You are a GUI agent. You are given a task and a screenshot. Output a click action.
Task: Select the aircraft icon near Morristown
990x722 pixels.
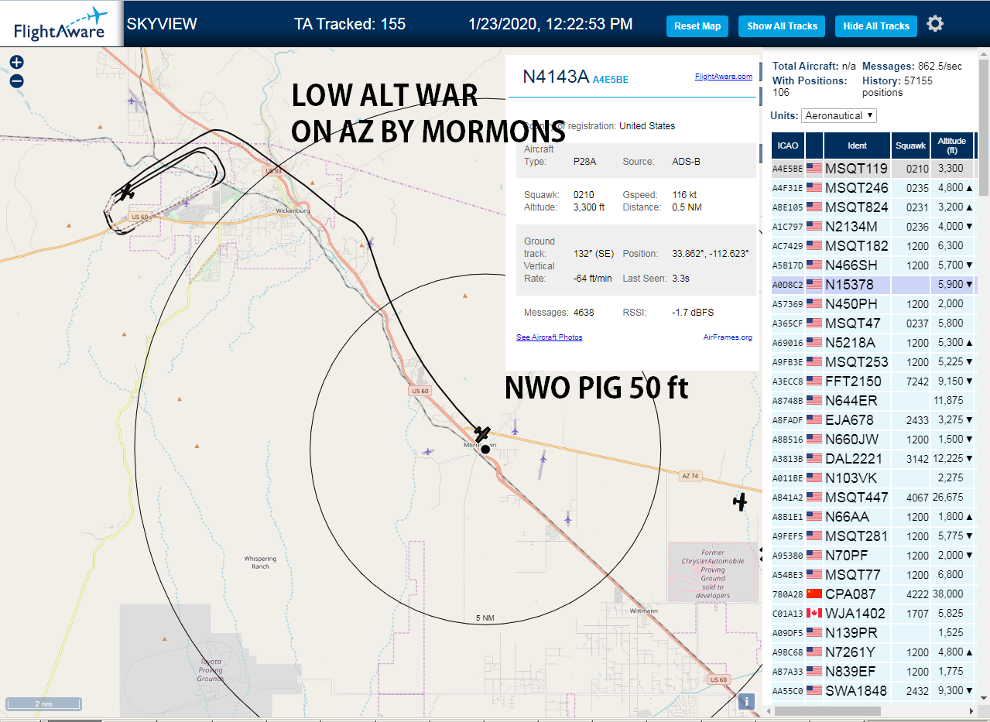tap(483, 433)
